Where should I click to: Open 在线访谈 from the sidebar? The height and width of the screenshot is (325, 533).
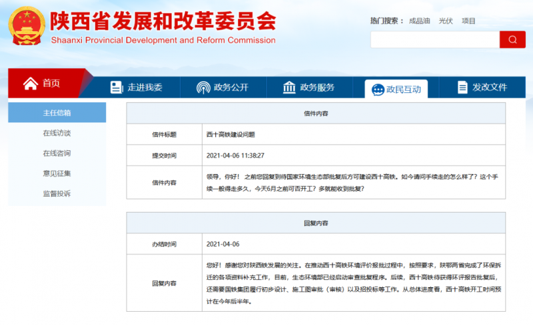point(57,133)
